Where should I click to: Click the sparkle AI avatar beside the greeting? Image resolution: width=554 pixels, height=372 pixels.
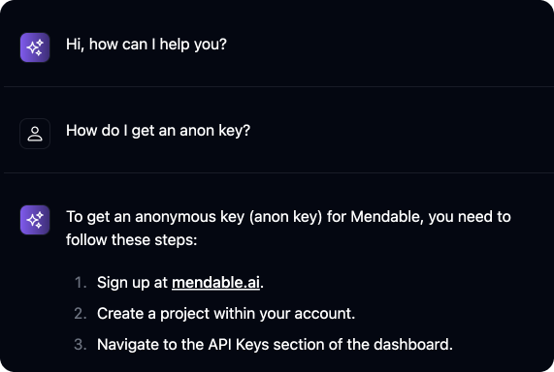(x=35, y=47)
